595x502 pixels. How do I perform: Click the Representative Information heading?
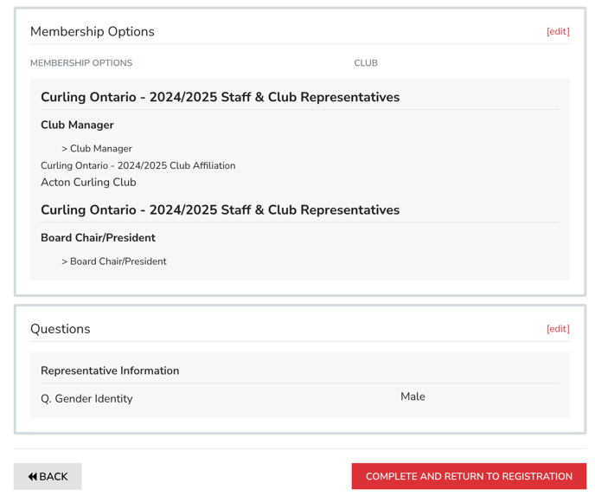[110, 370]
